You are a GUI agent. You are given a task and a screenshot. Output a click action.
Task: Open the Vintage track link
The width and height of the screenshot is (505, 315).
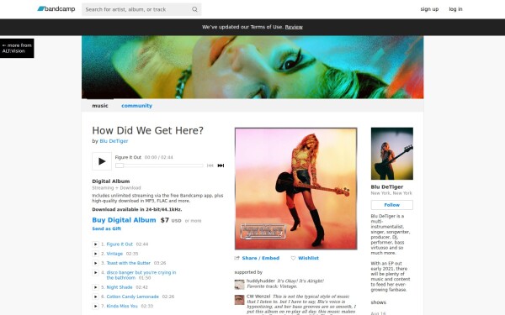114,254
